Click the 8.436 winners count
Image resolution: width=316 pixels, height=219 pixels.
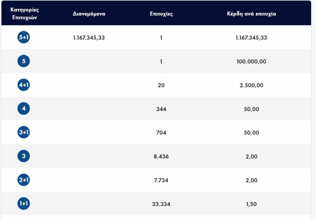coord(161,157)
